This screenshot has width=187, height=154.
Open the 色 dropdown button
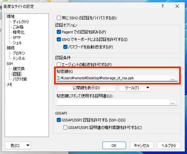pyautogui.click(x=18, y=146)
